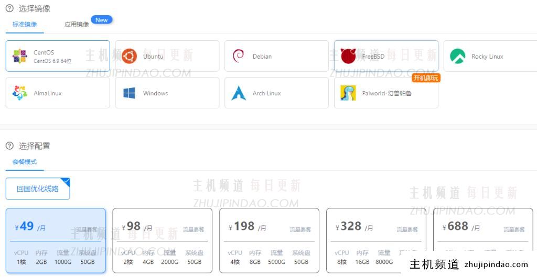
Task: Select the ¥49/月 plan card
Action: pyautogui.click(x=56, y=241)
